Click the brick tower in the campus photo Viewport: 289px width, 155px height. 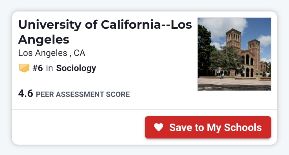click(233, 39)
